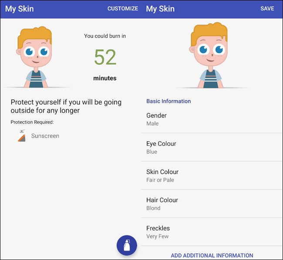This screenshot has height=260, width=283.
Task: Select the Basic Information section header
Action: 168,101
